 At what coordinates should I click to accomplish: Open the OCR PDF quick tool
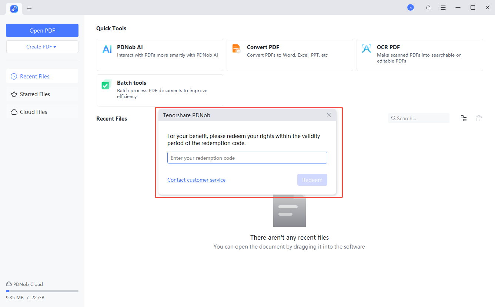pyautogui.click(x=420, y=55)
